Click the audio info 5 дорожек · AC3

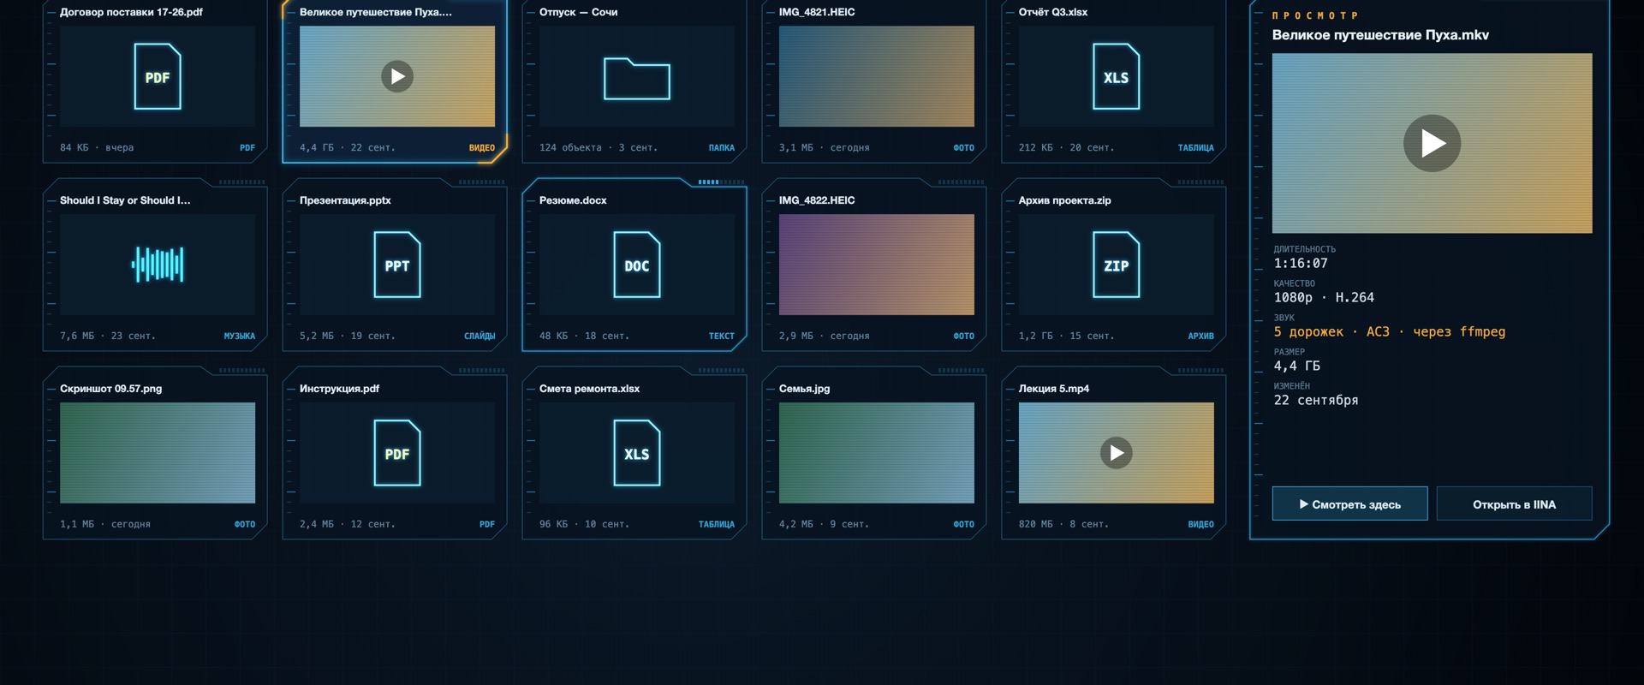coord(1331,332)
